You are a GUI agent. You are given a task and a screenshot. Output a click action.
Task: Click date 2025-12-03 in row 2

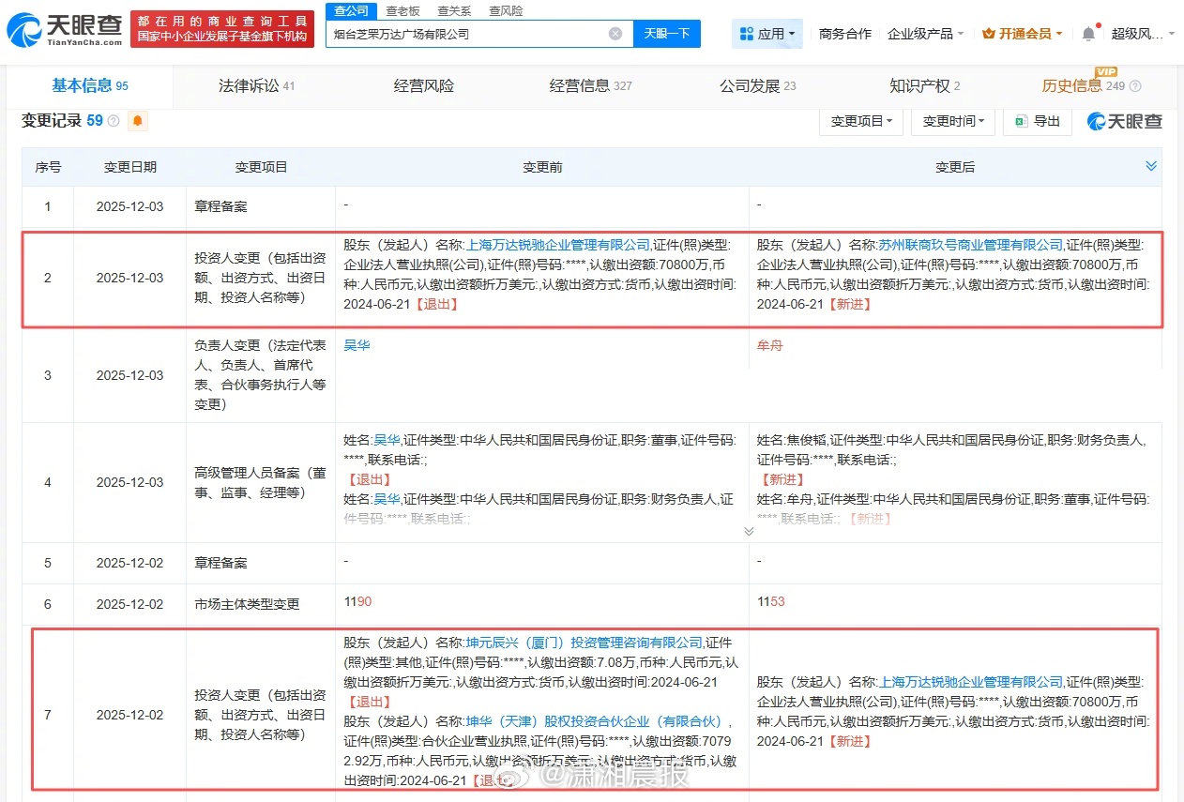point(129,279)
